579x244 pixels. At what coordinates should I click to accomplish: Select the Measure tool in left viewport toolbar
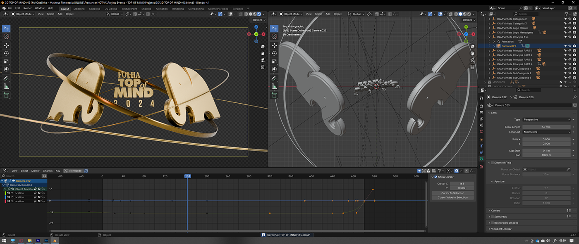pos(6,86)
